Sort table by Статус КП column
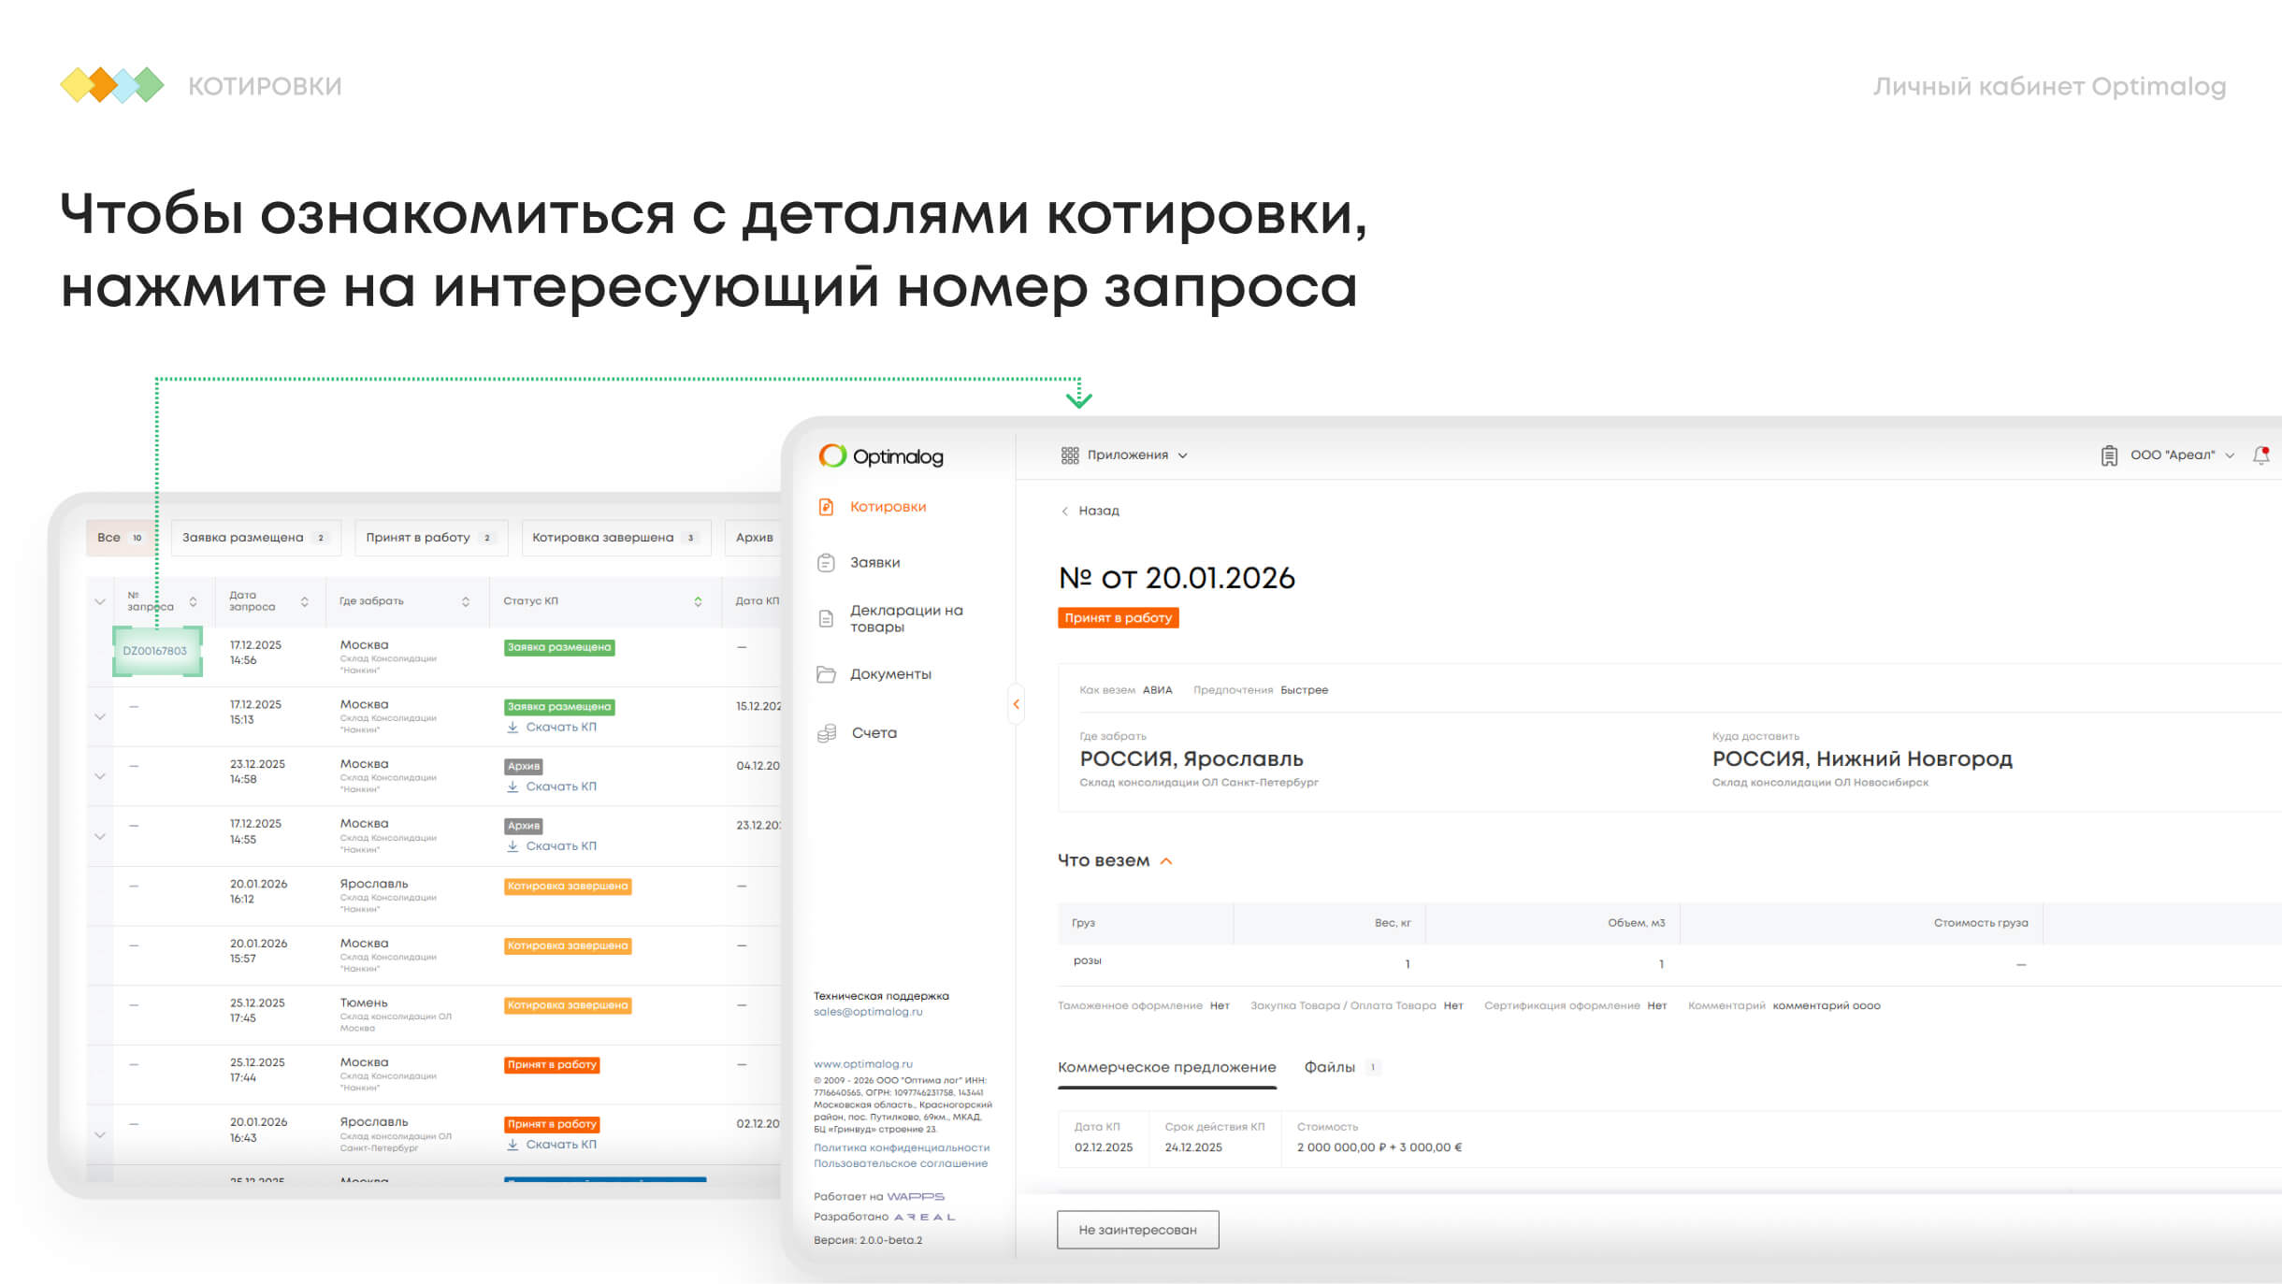Screen dimensions: 2282x1284 coord(698,601)
